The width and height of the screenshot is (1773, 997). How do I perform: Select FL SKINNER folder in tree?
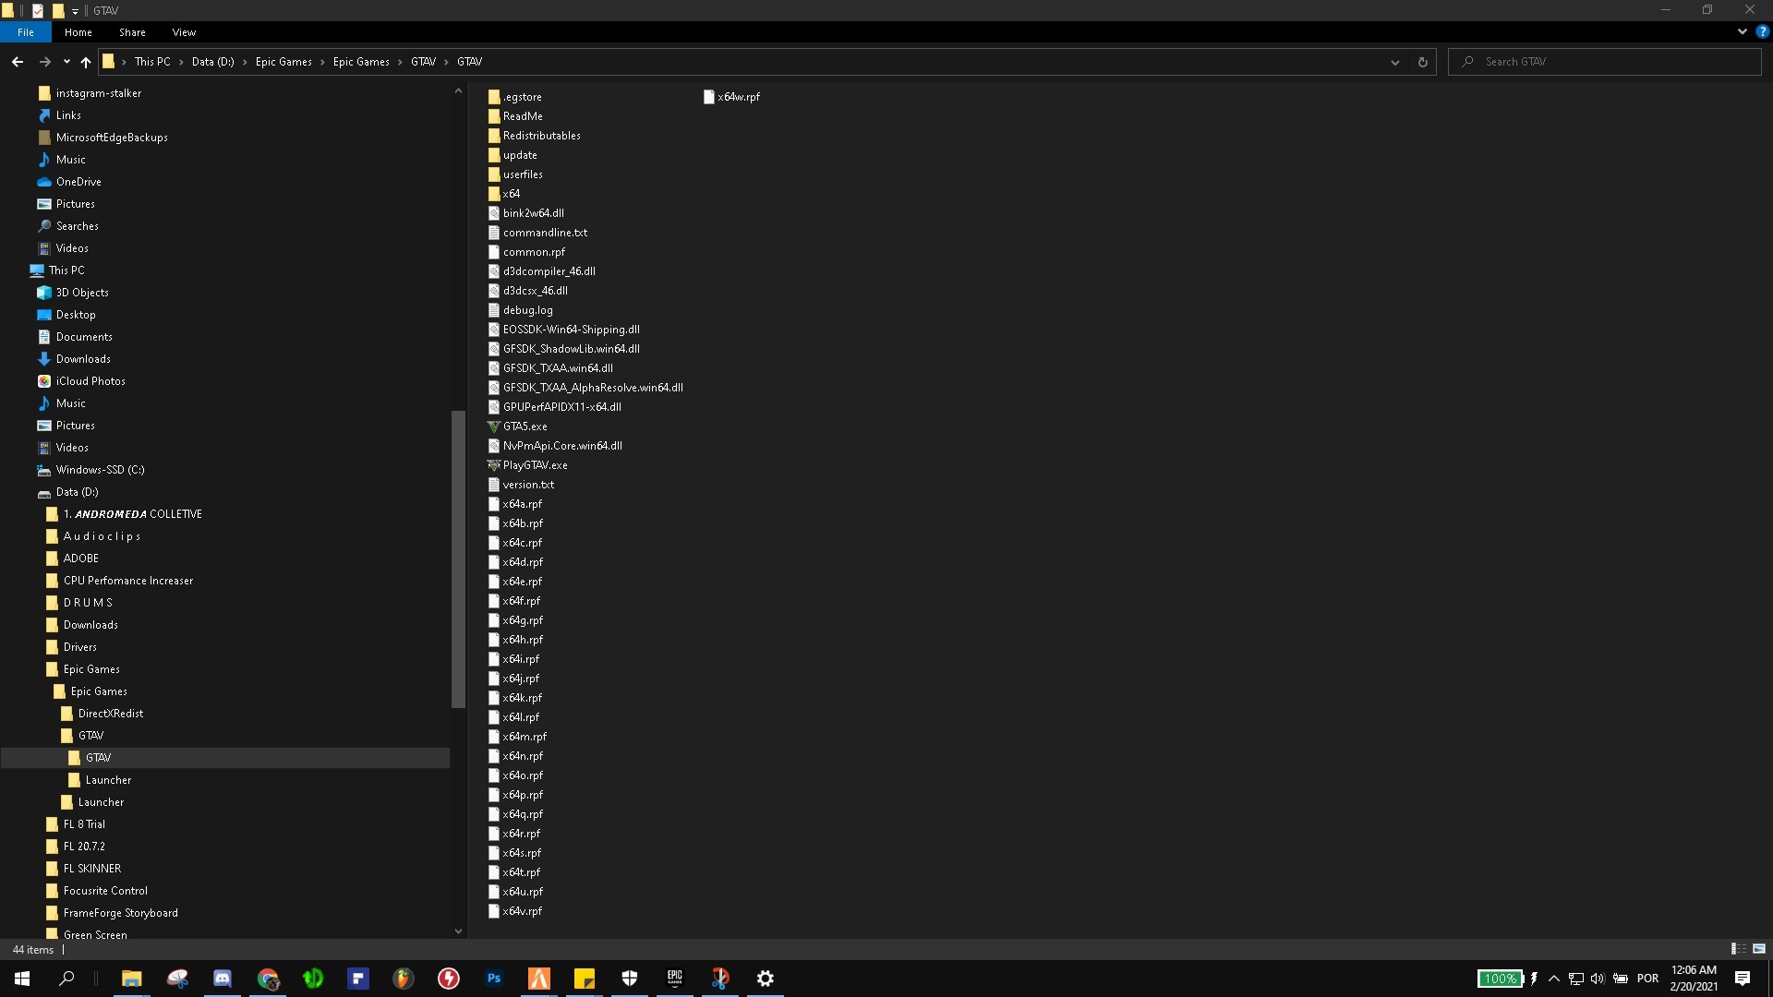point(91,869)
